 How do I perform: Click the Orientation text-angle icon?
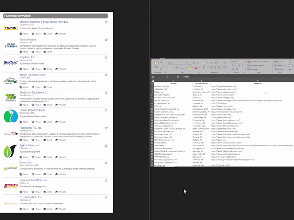pyautogui.click(x=216, y=63)
